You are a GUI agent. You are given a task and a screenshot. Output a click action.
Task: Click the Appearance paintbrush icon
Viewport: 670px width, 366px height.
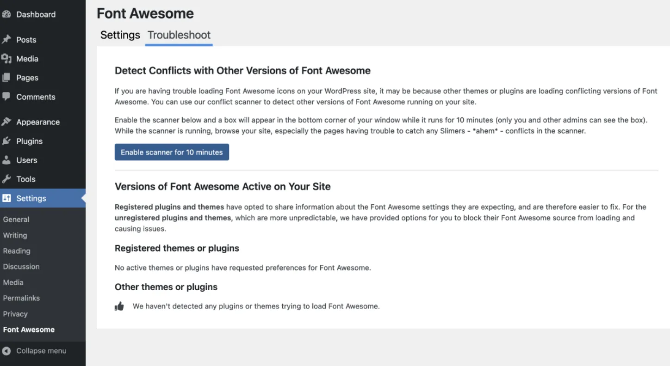[6, 122]
